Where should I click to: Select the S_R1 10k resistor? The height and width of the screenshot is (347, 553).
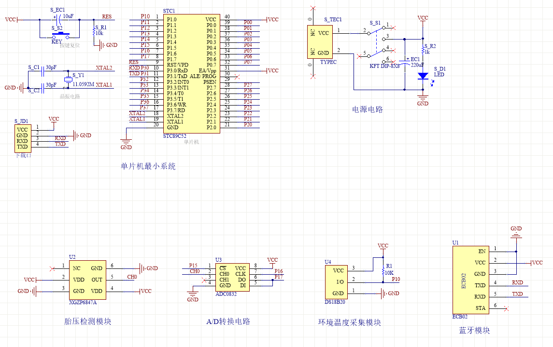pos(94,32)
